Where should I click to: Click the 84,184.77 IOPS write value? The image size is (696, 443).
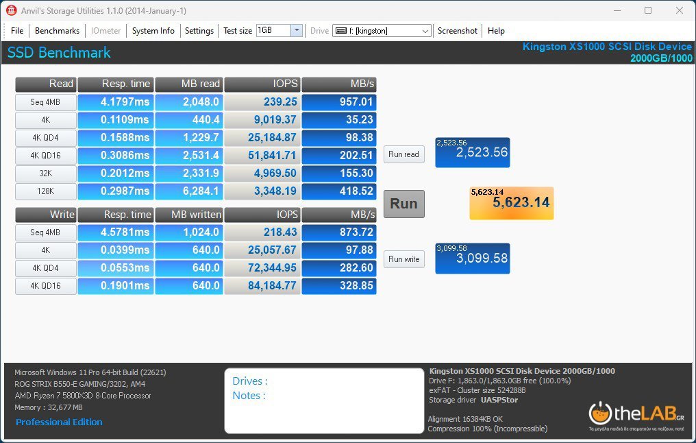262,286
